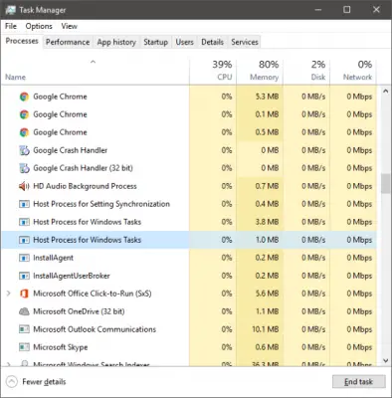The image size is (392, 398).
Task: Click the 0.6 MB memory value
Action: (267, 347)
